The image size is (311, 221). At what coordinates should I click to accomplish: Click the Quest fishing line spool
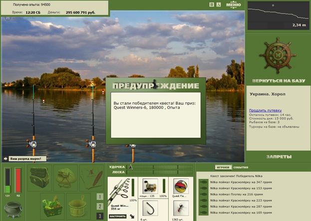181,186
